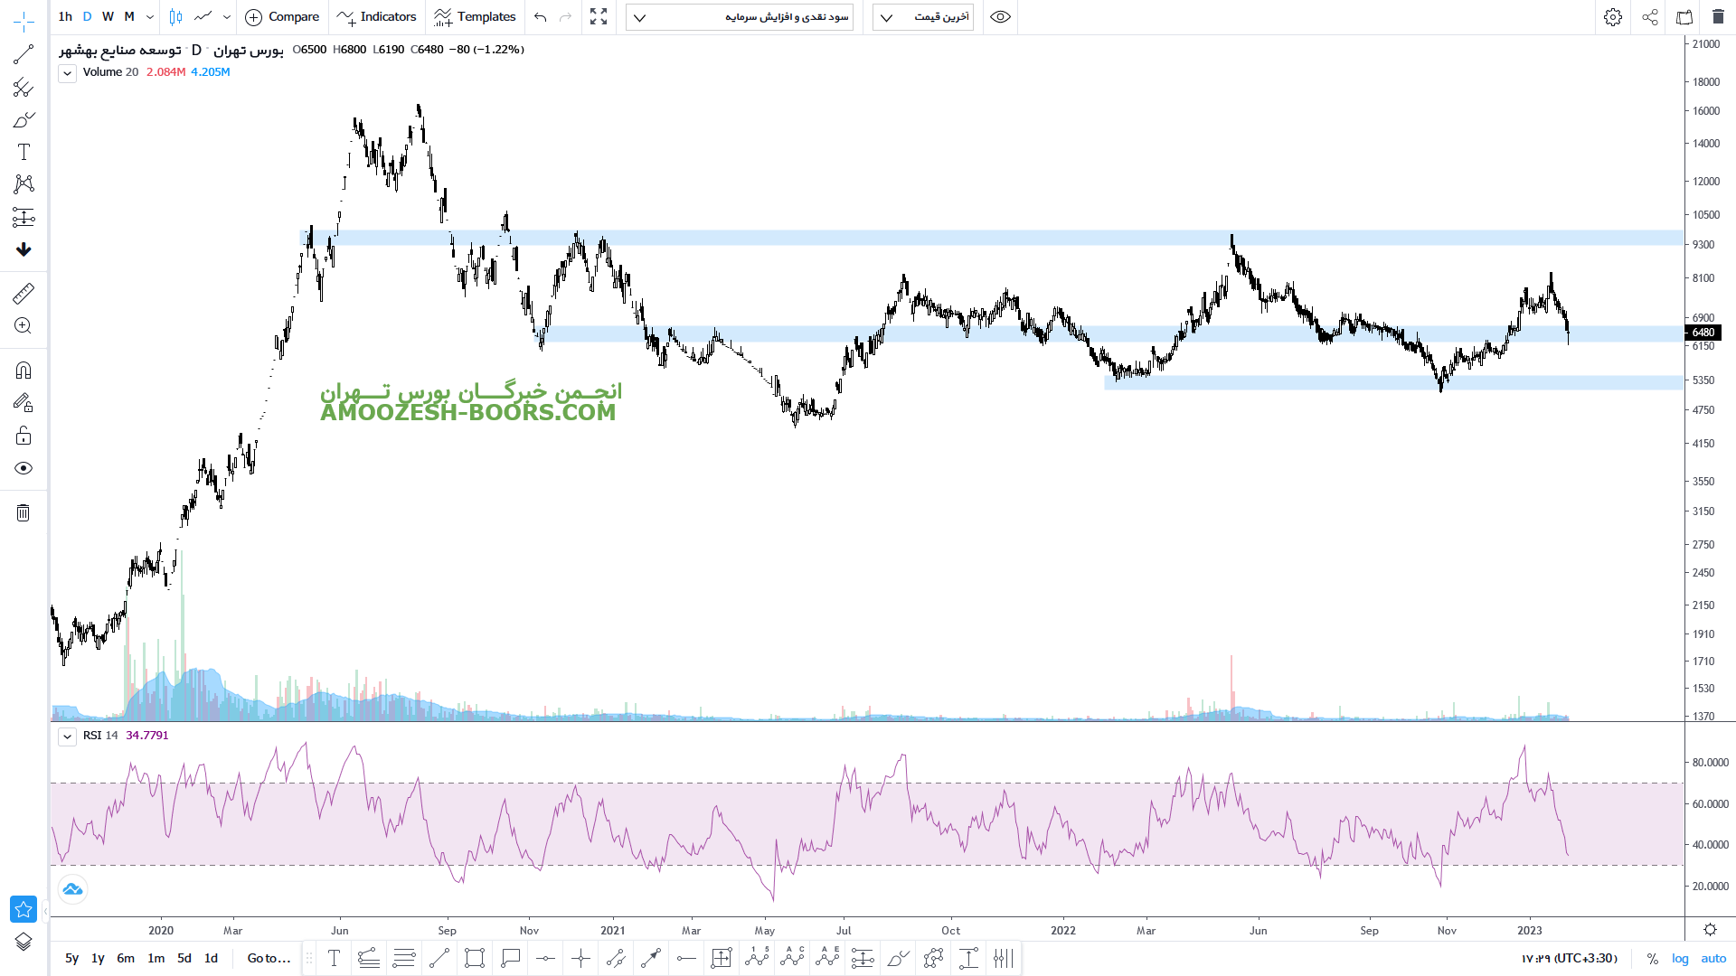
Task: Open the ruler measure tool
Action: coord(24,293)
